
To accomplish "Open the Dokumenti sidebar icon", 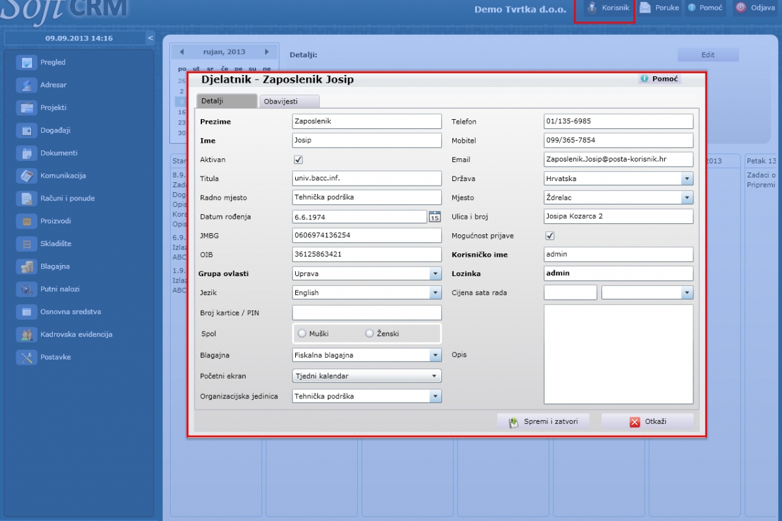I will pos(27,153).
